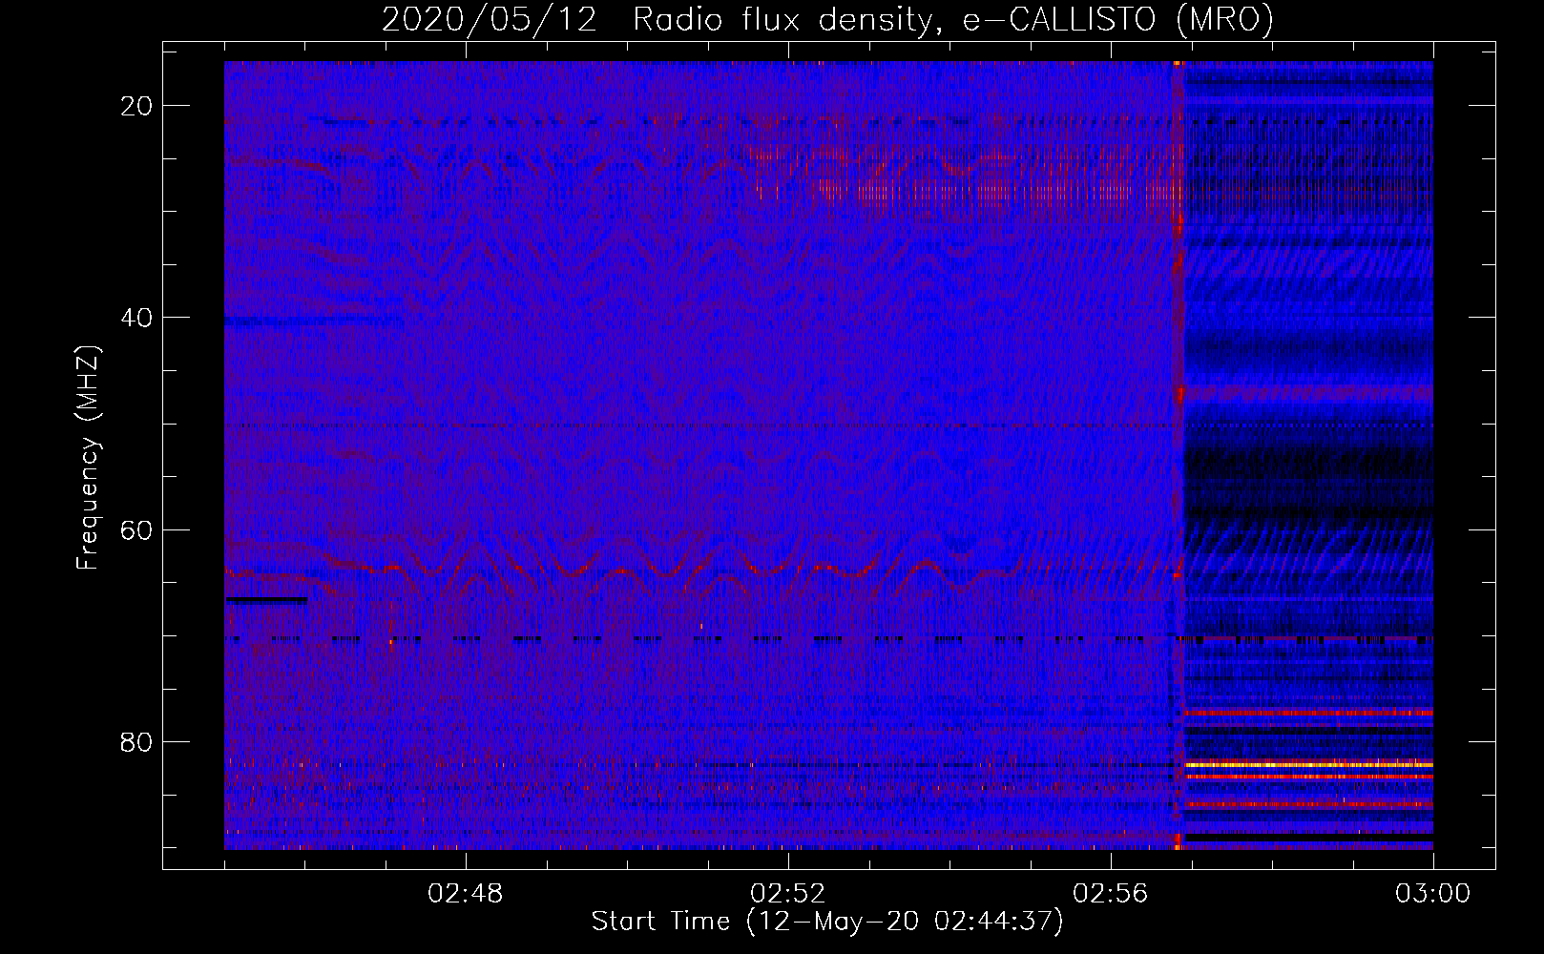Click the 'Start Time (12-May-20 02:44:37)' x-axis label
This screenshot has height=954, width=1544.
[827, 922]
